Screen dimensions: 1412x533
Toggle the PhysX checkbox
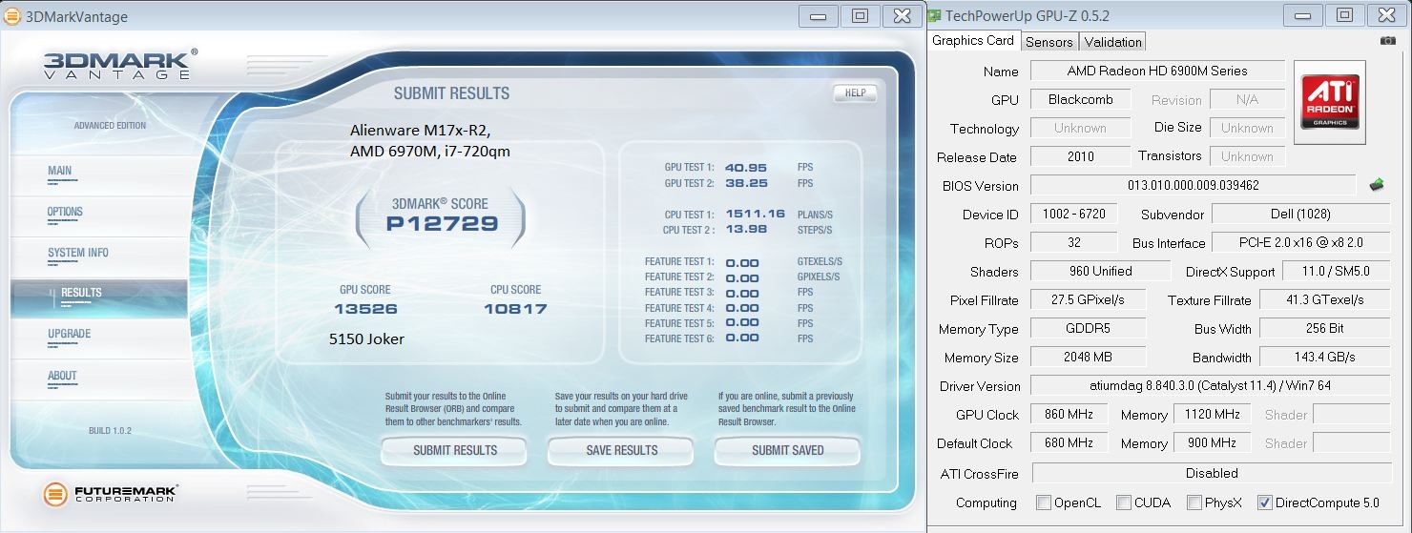click(1194, 502)
